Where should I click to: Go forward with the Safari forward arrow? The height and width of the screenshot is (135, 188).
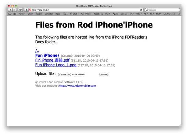pyautogui.click(x=14, y=10)
